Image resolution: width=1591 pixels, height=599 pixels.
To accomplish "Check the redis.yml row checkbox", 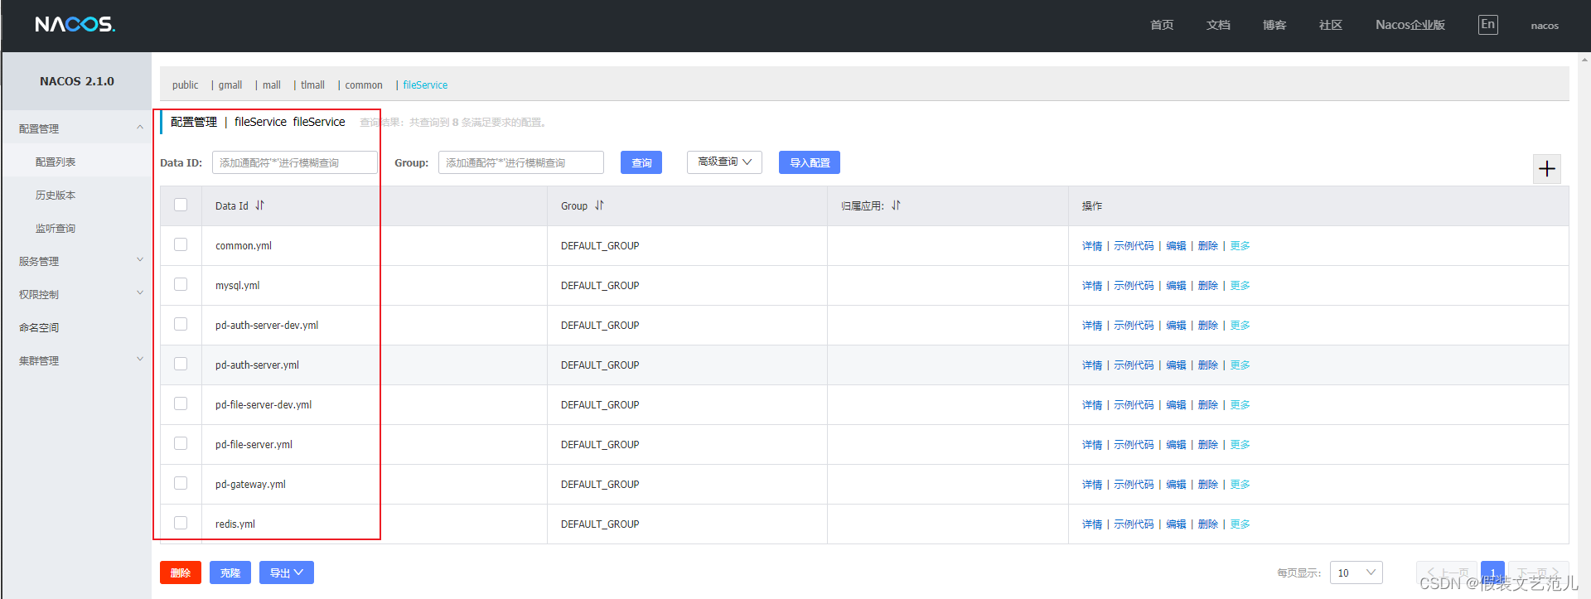I will [181, 523].
